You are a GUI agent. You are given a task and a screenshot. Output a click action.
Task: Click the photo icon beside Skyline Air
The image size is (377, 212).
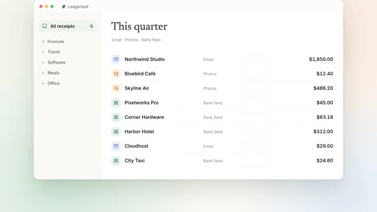116,88
